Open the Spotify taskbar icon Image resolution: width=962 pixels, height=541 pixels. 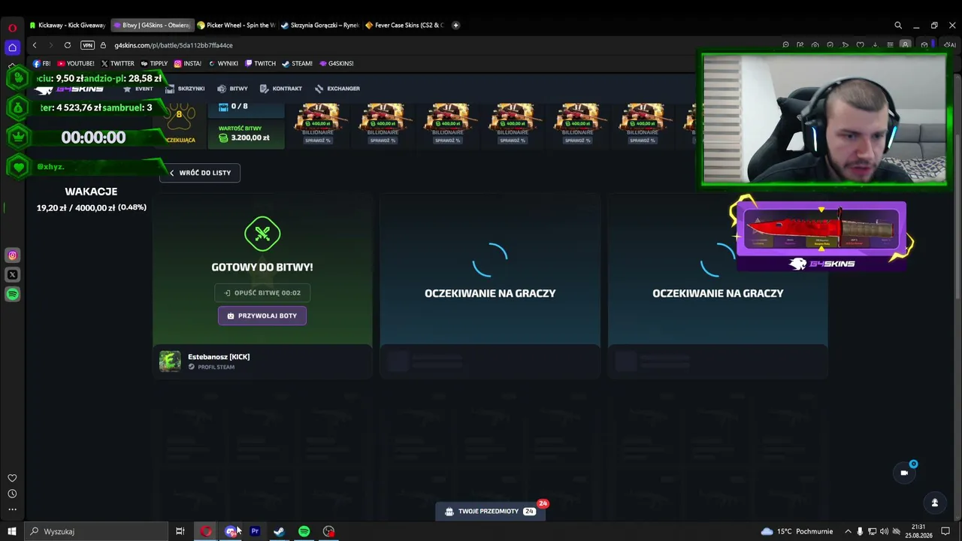304,531
